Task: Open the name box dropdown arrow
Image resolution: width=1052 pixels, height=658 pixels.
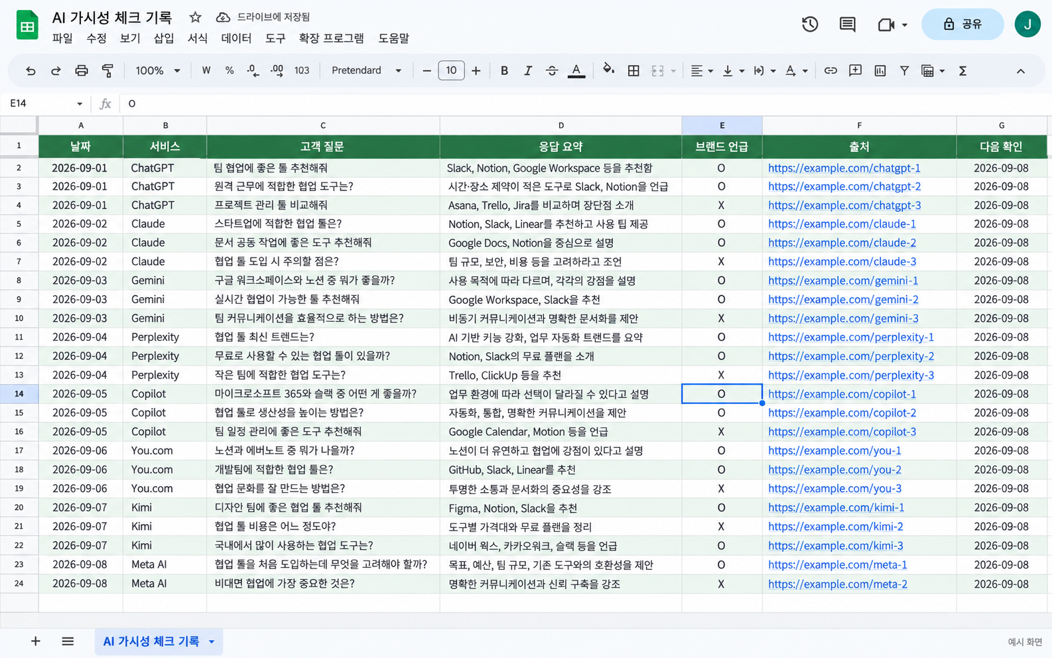Action: [x=80, y=104]
